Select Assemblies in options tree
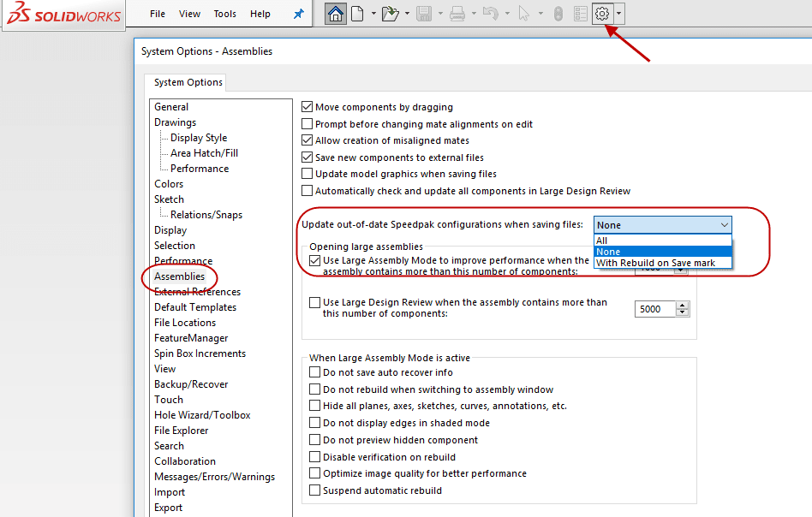The width and height of the screenshot is (812, 517). (179, 276)
